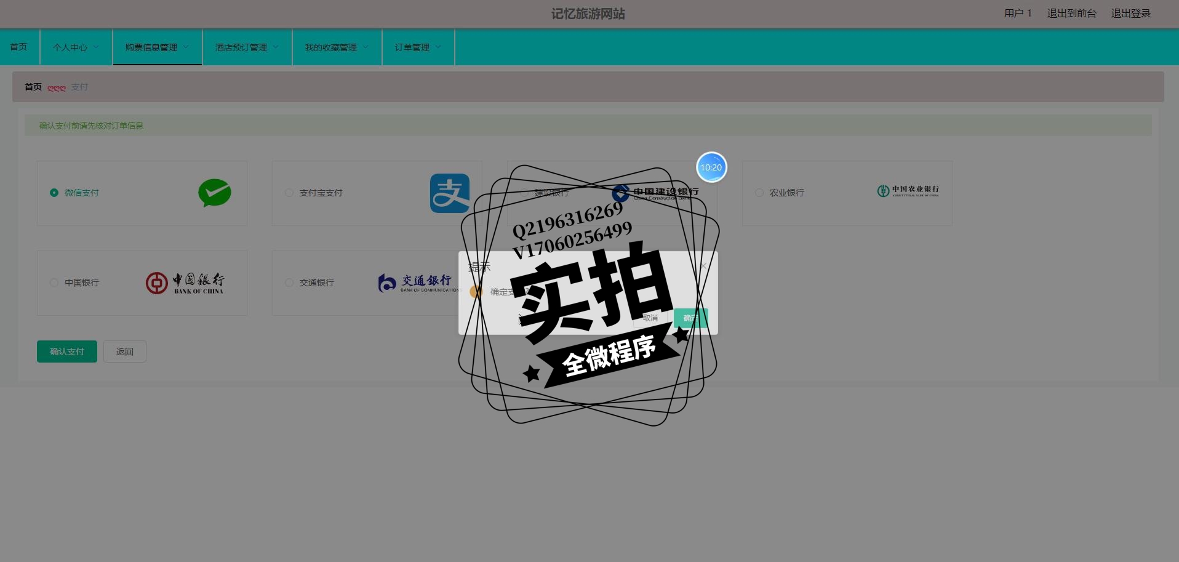Click the 退出登录 link

coord(1131,13)
